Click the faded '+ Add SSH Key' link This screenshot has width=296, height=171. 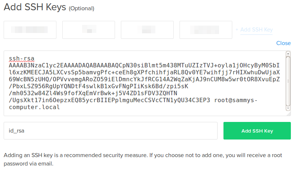254,30
